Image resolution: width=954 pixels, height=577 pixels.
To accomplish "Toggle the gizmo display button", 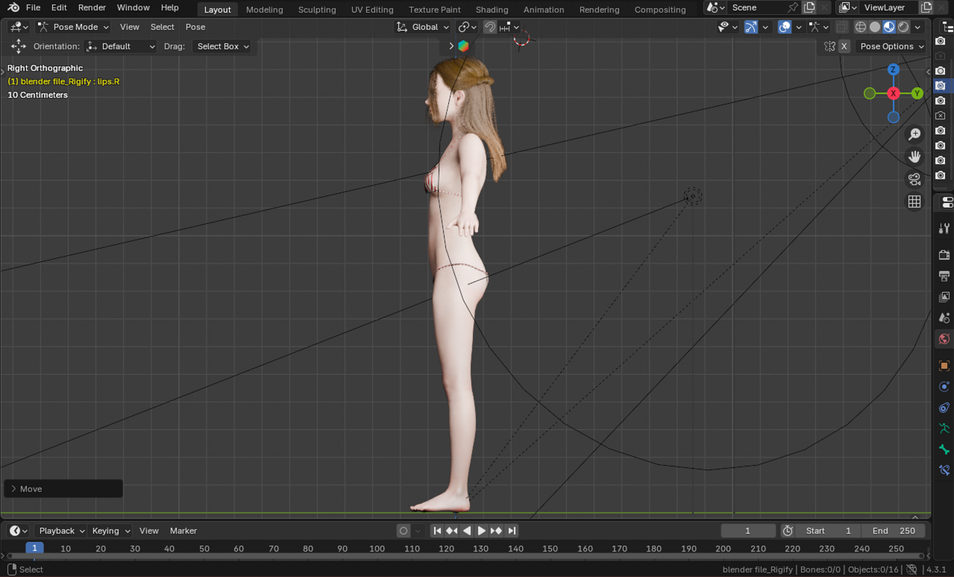I will [x=751, y=27].
